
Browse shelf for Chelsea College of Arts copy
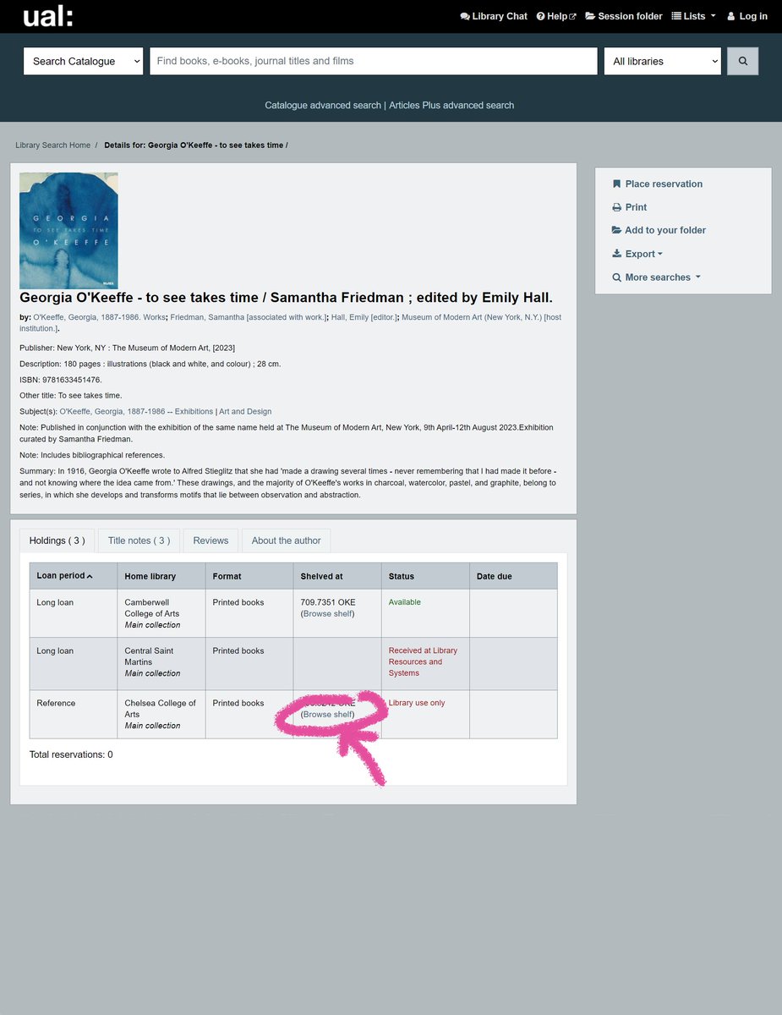(x=328, y=715)
